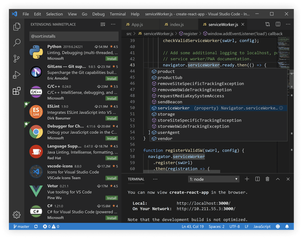Toggle split editor layout
Screen dimensions: 303x239
278,24
